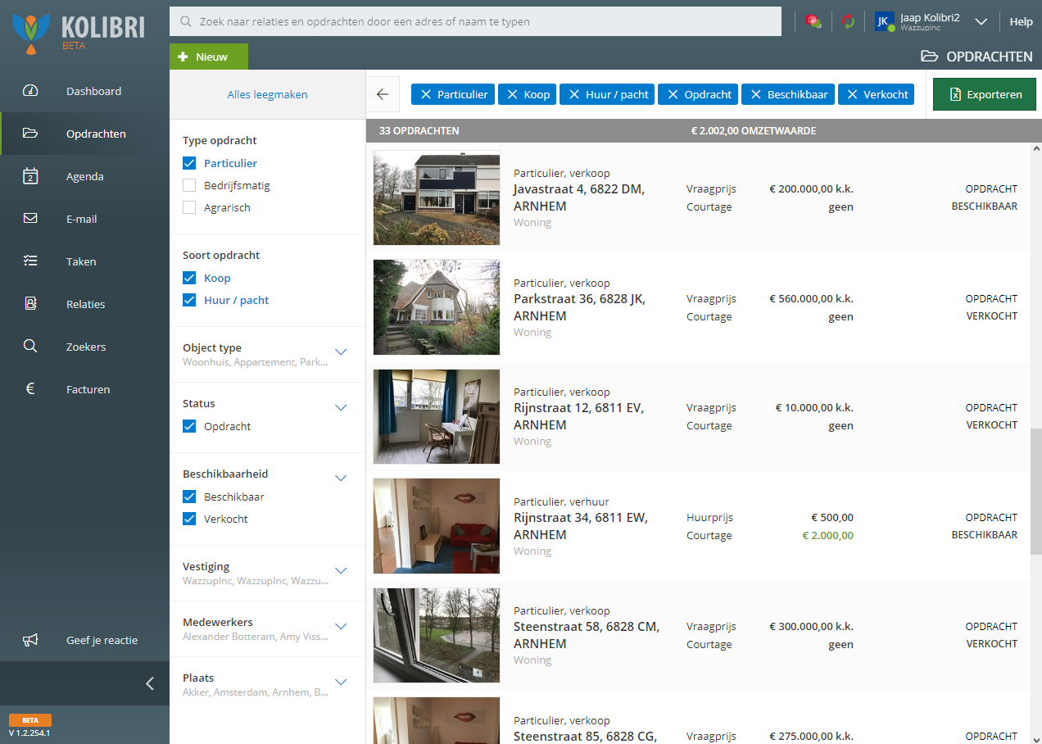Click the green Nieuw button
This screenshot has width=1042, height=744.
pos(209,57)
